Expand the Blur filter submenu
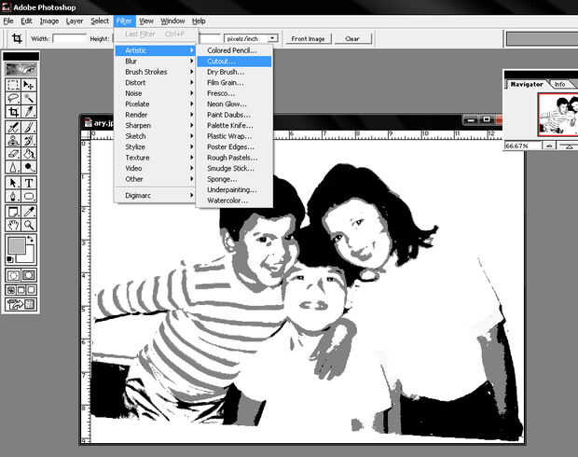Viewport: 578px width, 457px height. coord(155,61)
